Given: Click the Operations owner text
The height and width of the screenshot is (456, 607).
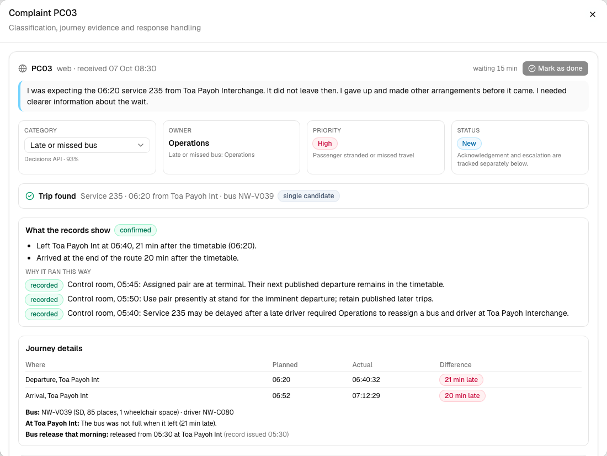Looking at the screenshot, I should click(x=189, y=143).
